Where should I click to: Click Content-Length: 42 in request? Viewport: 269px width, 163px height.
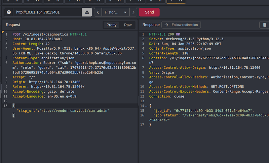pyautogui.click(x=31, y=44)
